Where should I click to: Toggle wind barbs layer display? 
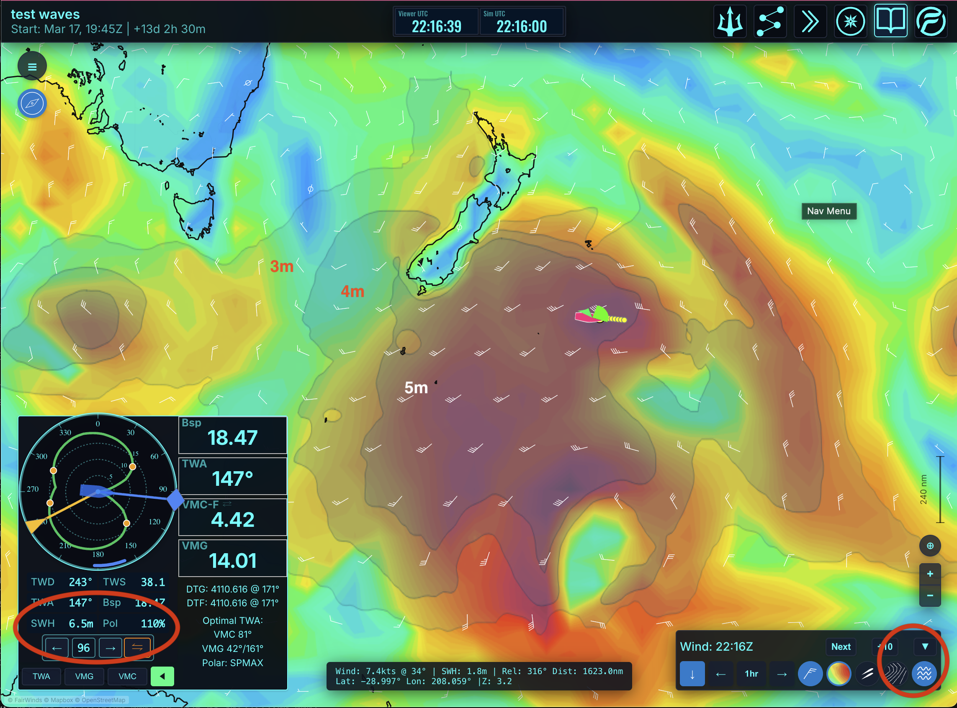point(810,674)
